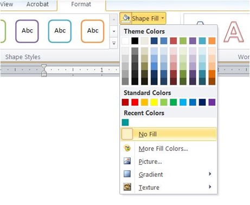Apply the outlined red letter A WordArt style

234,32
